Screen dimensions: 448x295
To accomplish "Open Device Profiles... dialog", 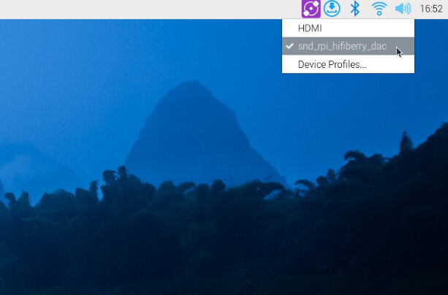I will [332, 64].
